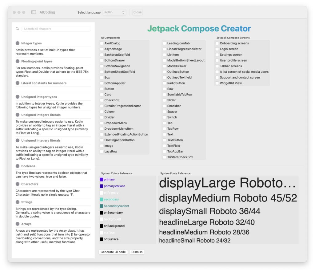Click the primary purple color swatch
Image resolution: width=315 pixels, height=272 pixels.
click(102, 180)
